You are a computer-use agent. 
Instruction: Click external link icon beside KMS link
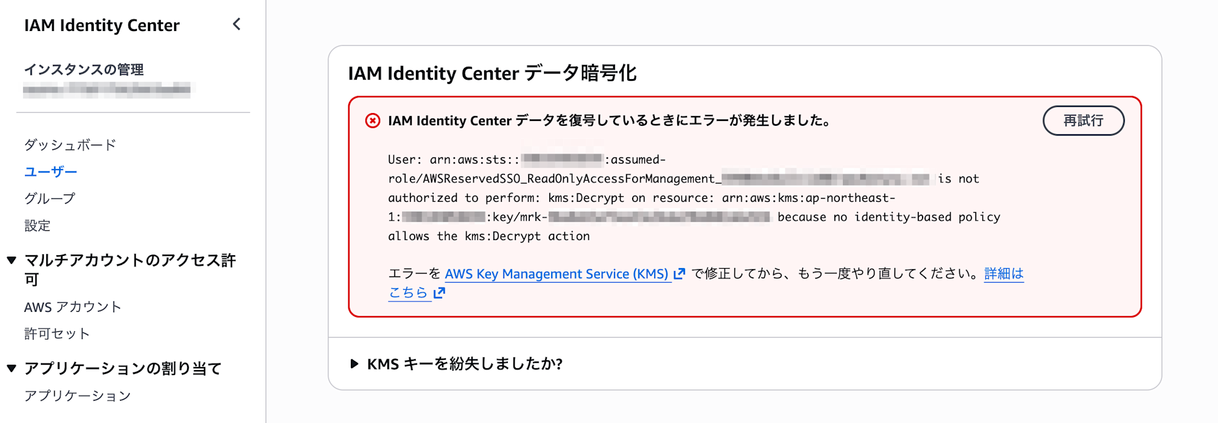click(680, 273)
